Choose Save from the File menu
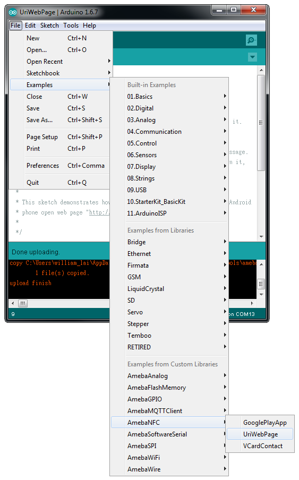The height and width of the screenshot is (480, 299). [x=61, y=108]
